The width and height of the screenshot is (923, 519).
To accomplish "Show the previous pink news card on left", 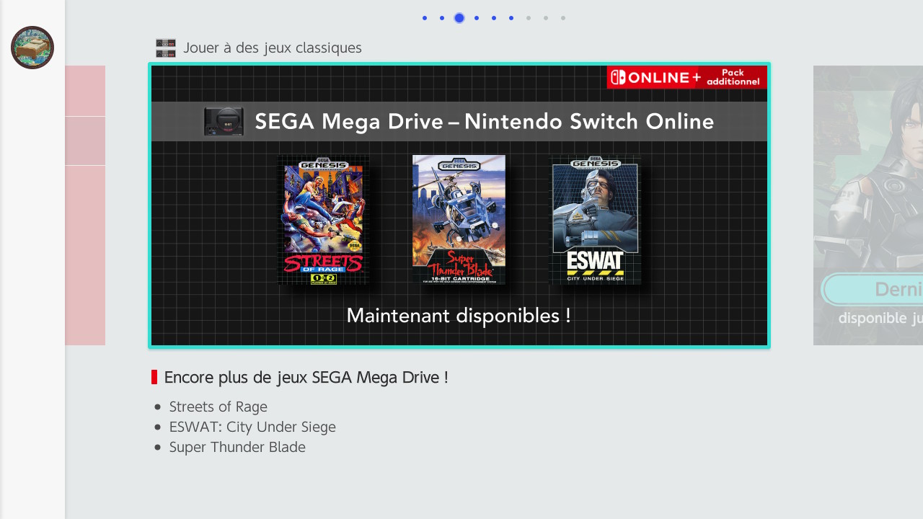I will 85,205.
